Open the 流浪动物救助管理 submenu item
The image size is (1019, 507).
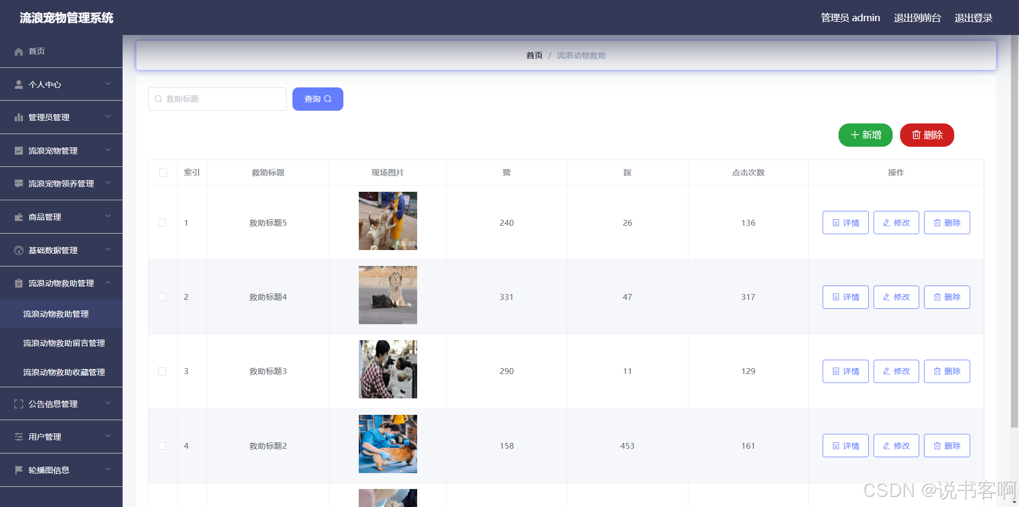click(x=61, y=314)
